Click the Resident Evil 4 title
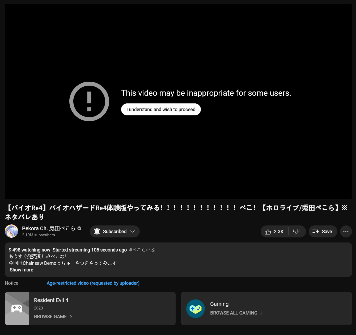The width and height of the screenshot is (356, 335). 51,300
